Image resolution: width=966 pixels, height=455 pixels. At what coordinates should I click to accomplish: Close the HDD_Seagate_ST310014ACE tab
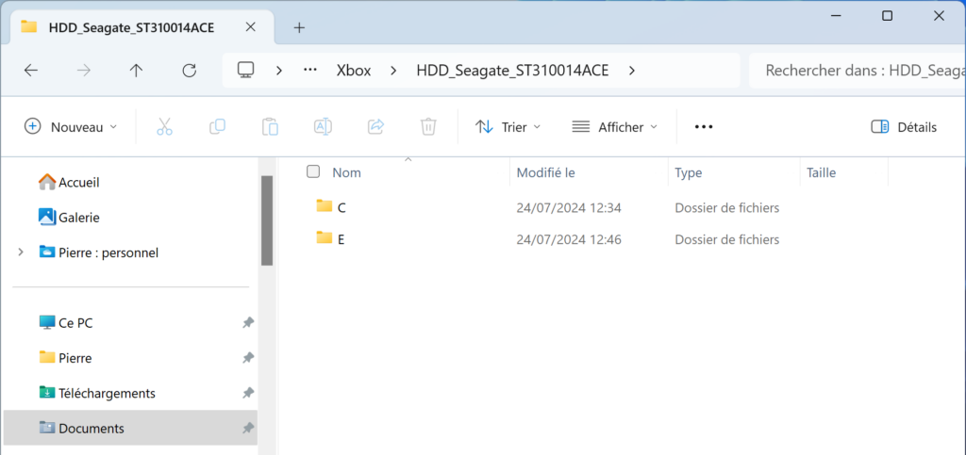(250, 27)
